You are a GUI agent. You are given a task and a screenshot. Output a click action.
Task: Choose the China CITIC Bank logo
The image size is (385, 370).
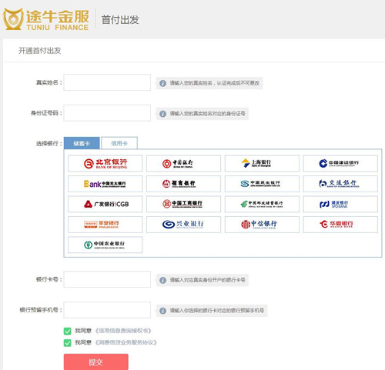point(262,225)
